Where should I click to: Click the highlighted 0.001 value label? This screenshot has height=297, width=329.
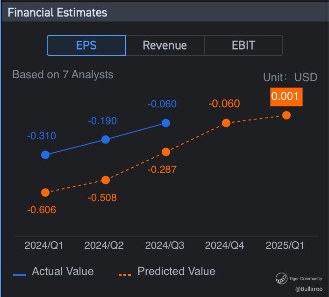pyautogui.click(x=286, y=97)
